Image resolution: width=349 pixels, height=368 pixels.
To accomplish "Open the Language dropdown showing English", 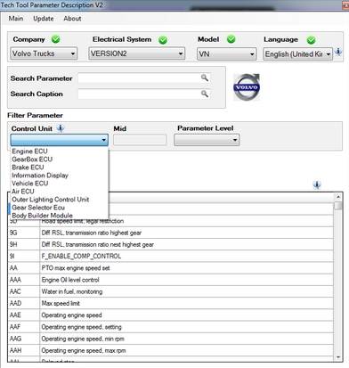I will [297, 54].
